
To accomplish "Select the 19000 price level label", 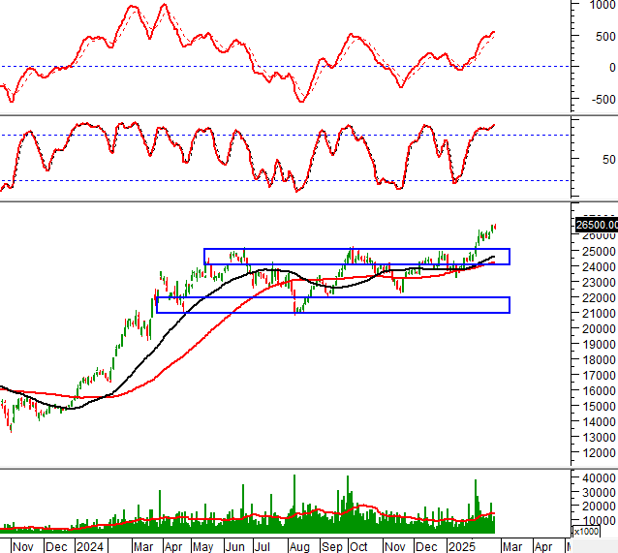I will pyautogui.click(x=599, y=345).
